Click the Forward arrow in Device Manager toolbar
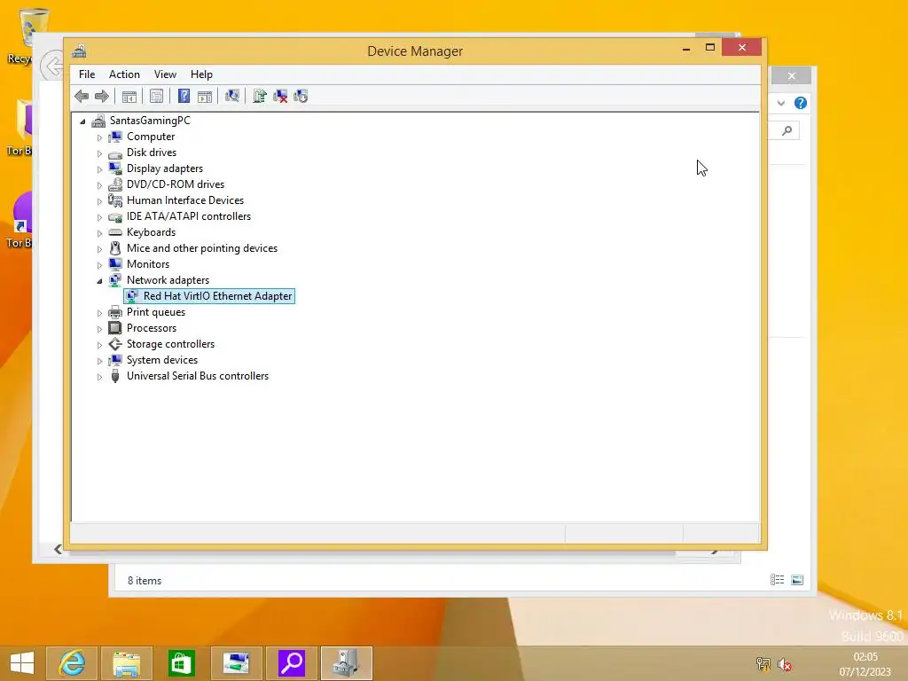The height and width of the screenshot is (681, 908). (102, 96)
